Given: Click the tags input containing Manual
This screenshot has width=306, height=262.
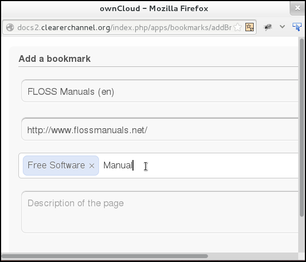Looking at the screenshot, I should tap(158, 166).
